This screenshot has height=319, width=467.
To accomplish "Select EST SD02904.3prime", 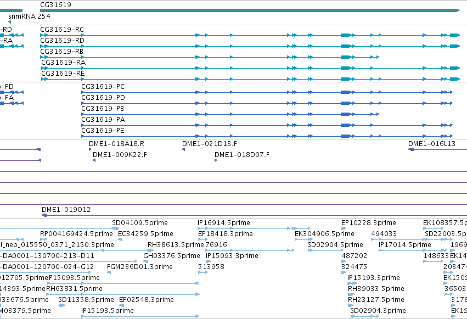I will click(378, 311).
